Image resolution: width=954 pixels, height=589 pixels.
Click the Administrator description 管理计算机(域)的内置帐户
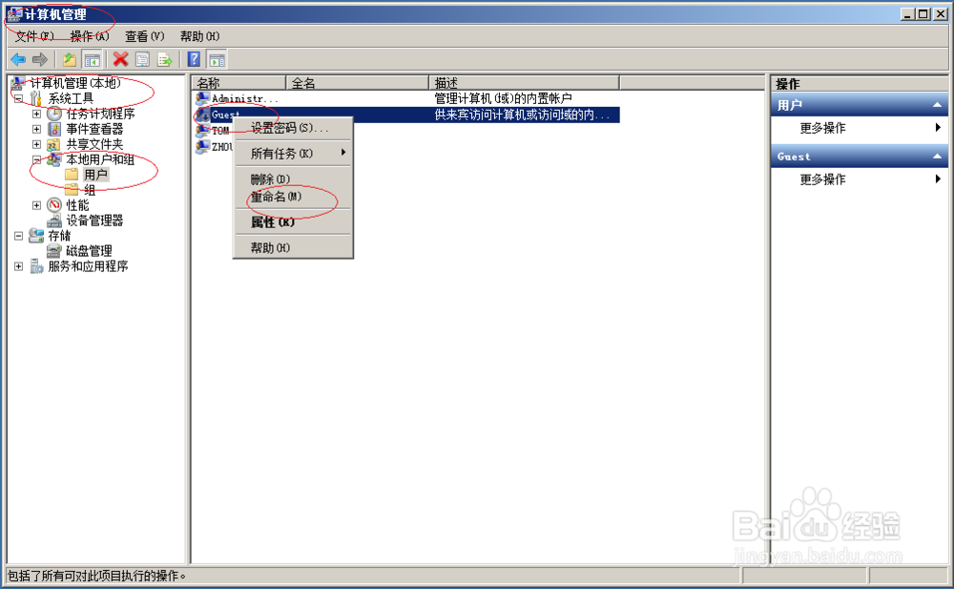(x=503, y=98)
